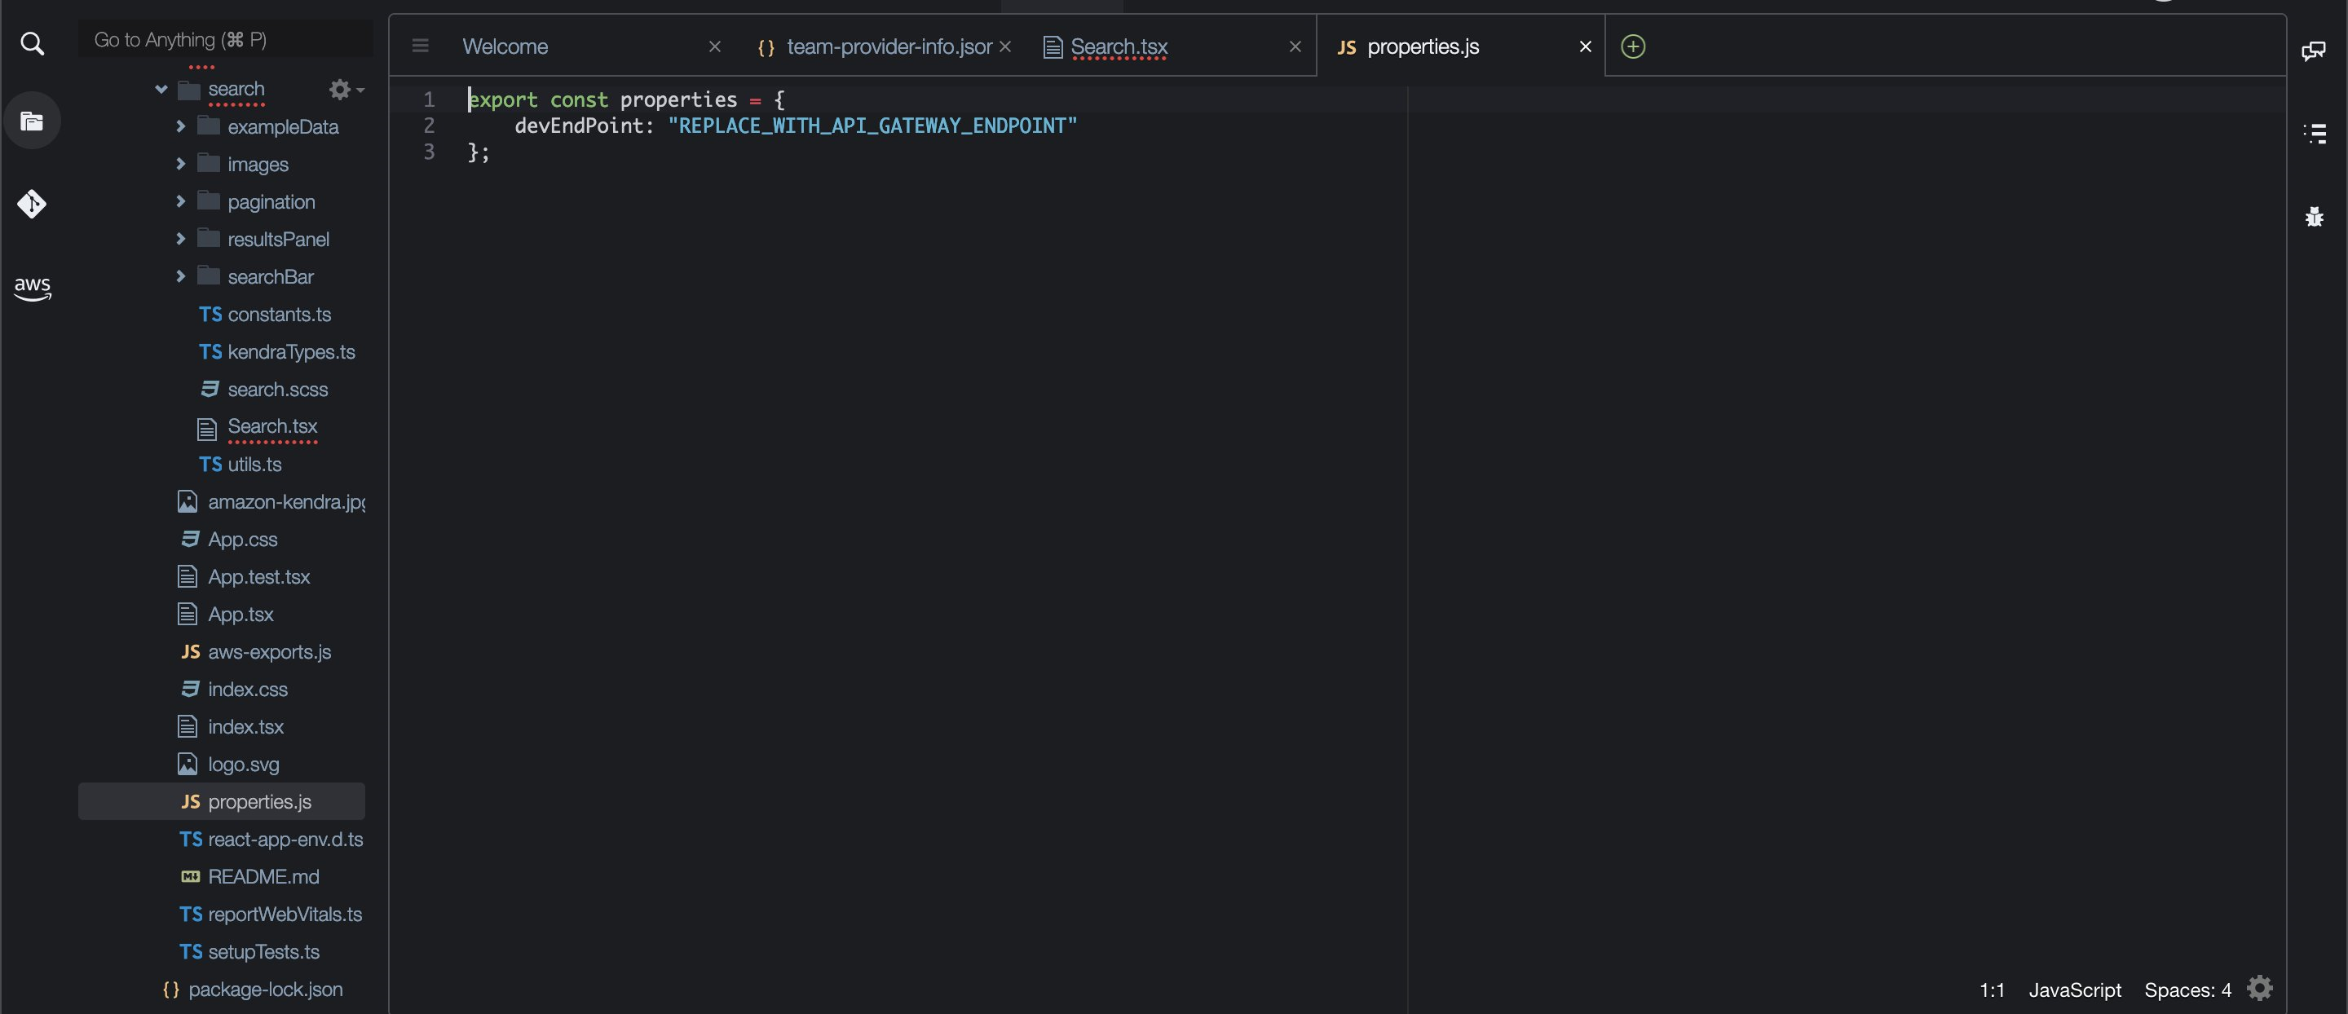Expand the searchBar folder

click(x=180, y=276)
